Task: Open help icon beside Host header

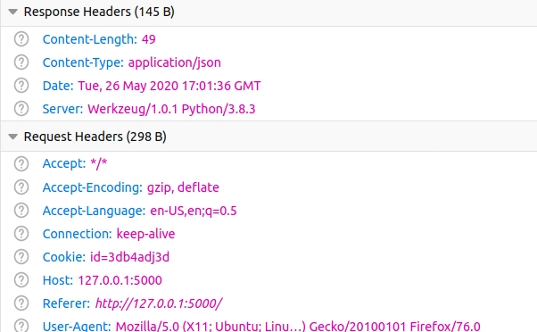Action: [x=21, y=280]
